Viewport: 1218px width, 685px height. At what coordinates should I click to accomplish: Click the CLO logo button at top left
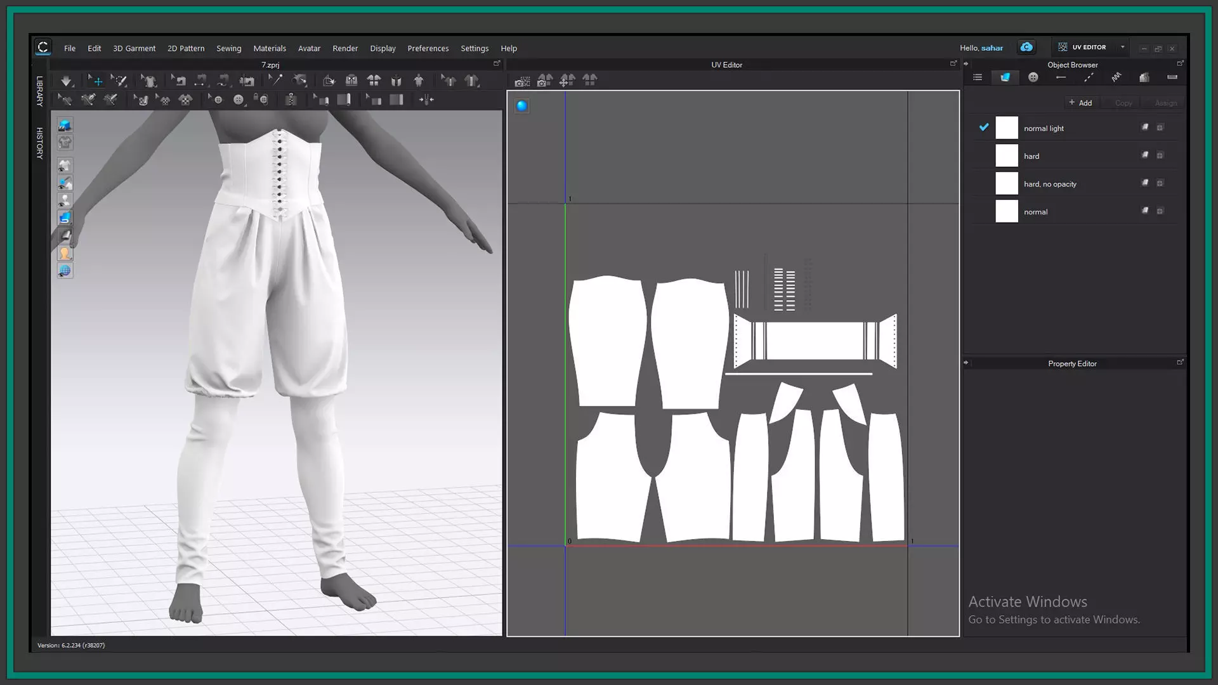43,47
